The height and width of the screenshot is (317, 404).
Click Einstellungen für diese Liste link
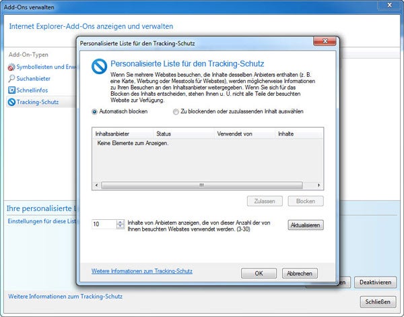point(42,221)
